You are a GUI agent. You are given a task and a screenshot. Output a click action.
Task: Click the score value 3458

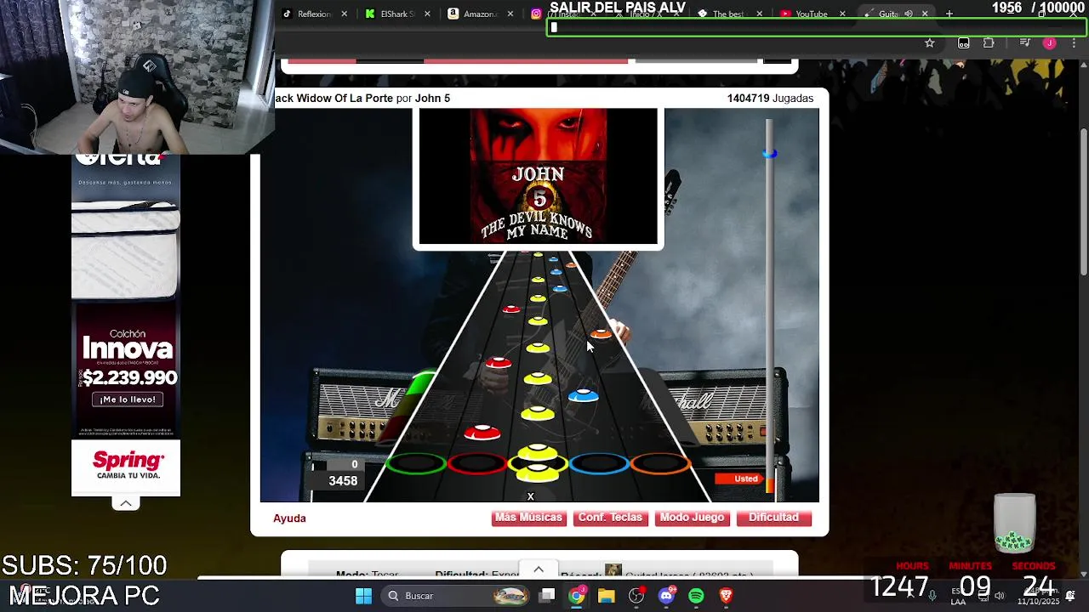point(343,481)
